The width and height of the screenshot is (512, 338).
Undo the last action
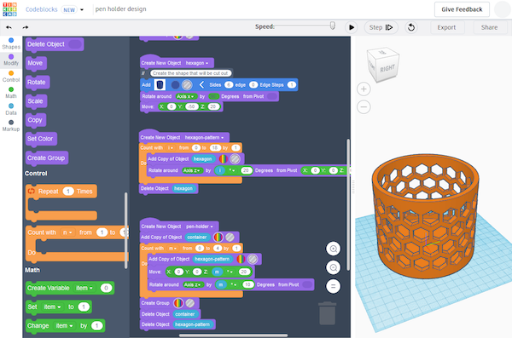tap(9, 27)
